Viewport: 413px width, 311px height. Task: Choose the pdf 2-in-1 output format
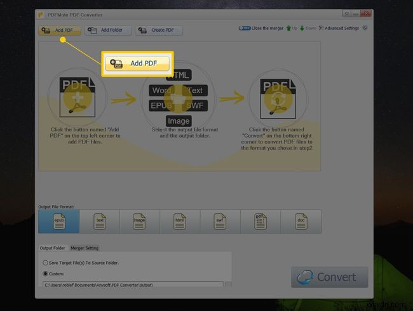(x=261, y=222)
